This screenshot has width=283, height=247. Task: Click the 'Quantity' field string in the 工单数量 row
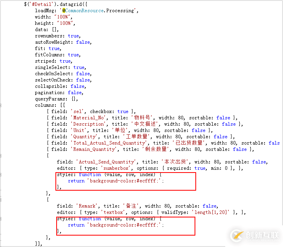tap(84, 137)
